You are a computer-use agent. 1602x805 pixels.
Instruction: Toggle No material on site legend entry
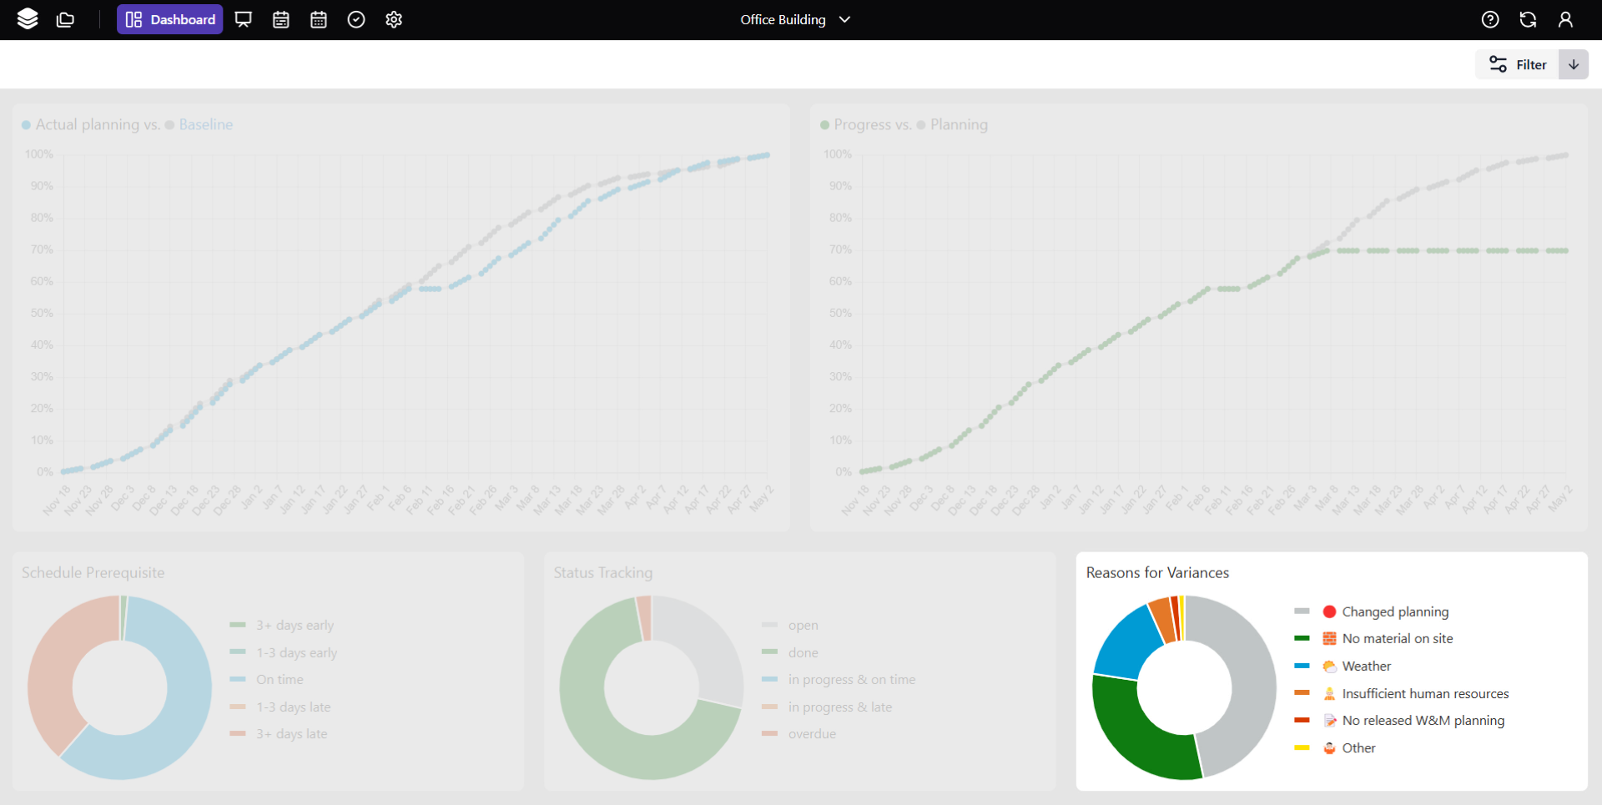(x=1397, y=638)
